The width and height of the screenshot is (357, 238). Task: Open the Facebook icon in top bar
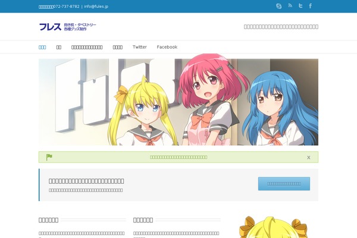pyautogui.click(x=311, y=6)
